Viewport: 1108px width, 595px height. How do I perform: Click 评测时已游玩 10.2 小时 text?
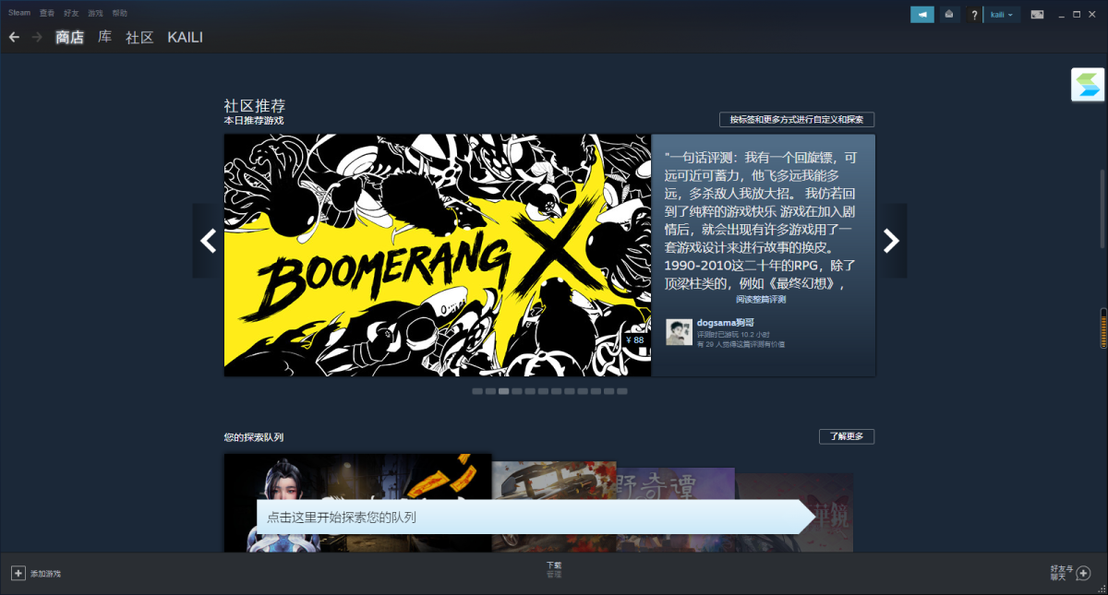pos(734,334)
